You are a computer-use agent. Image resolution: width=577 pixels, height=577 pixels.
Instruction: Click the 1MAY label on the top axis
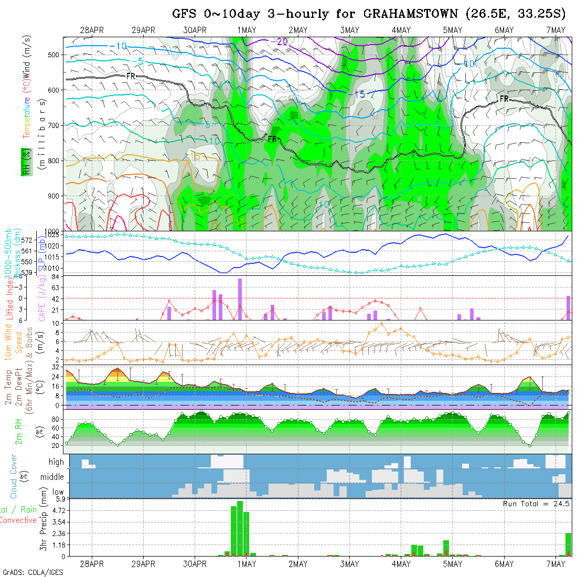(x=247, y=30)
